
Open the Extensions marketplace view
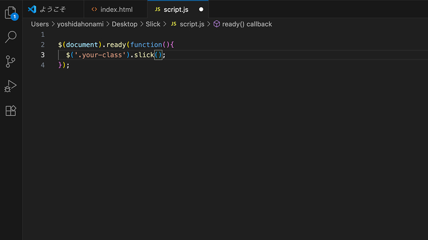11,111
